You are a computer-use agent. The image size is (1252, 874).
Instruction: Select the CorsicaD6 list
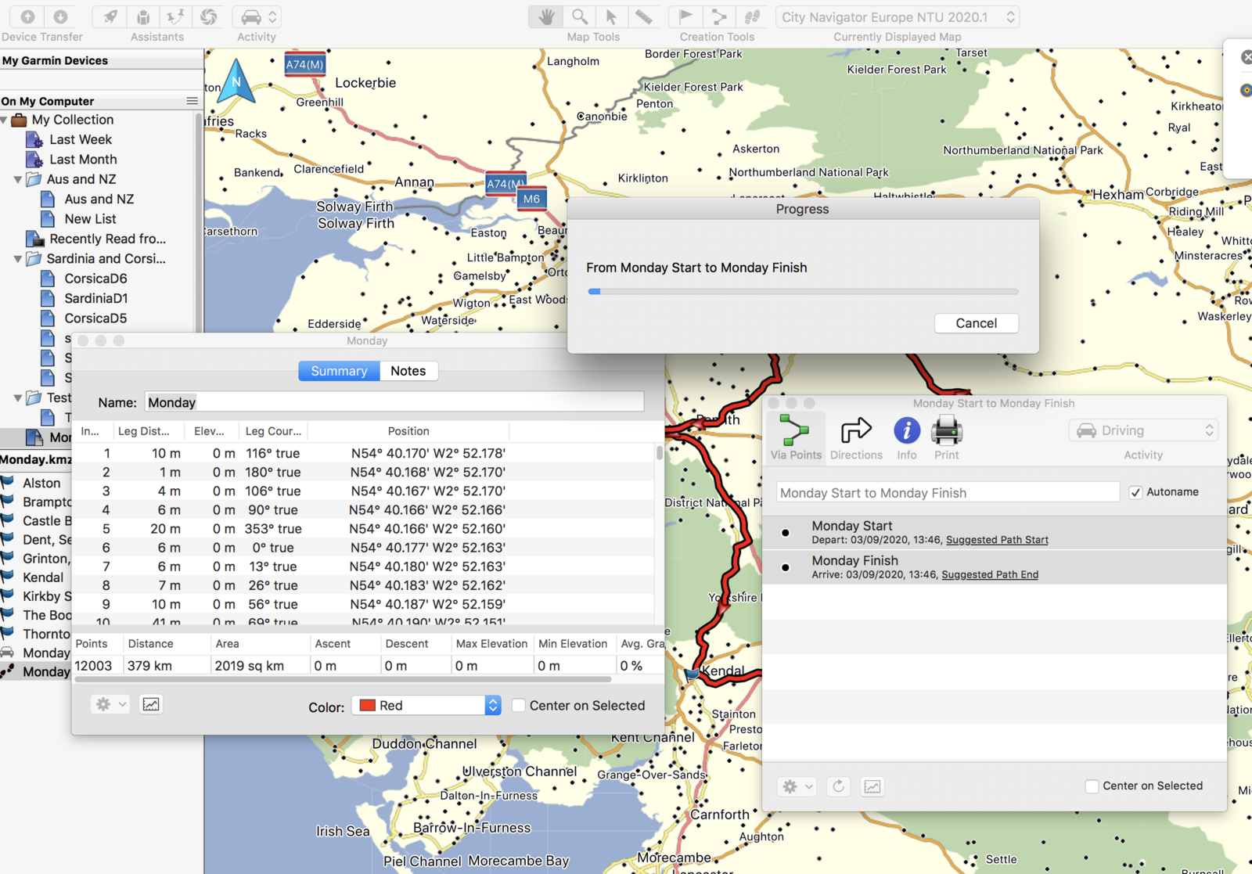coord(95,279)
